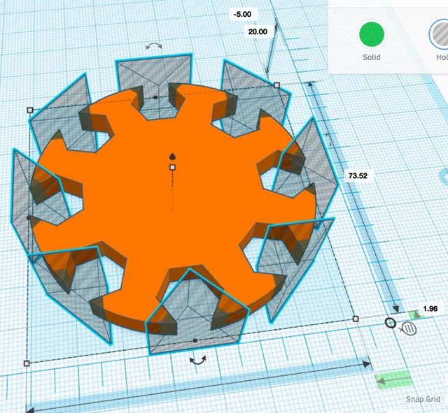Switch the shape to Hole
448x413 pixels.
click(438, 34)
